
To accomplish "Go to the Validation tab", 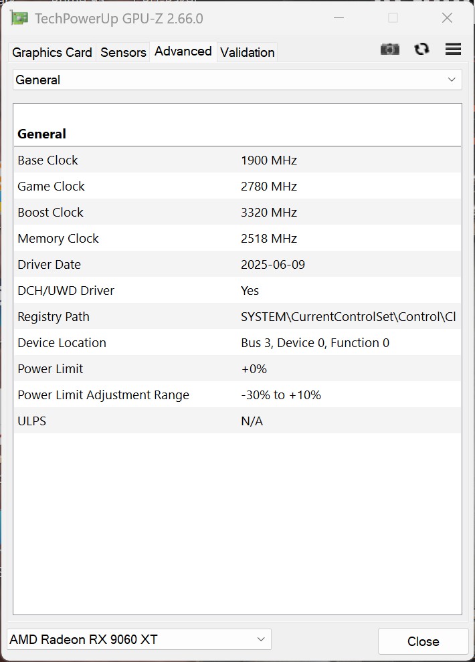I will click(x=247, y=52).
